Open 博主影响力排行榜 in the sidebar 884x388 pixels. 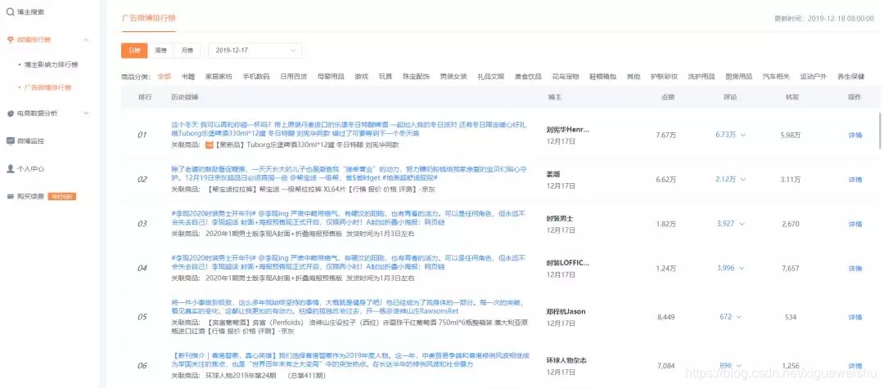click(52, 65)
